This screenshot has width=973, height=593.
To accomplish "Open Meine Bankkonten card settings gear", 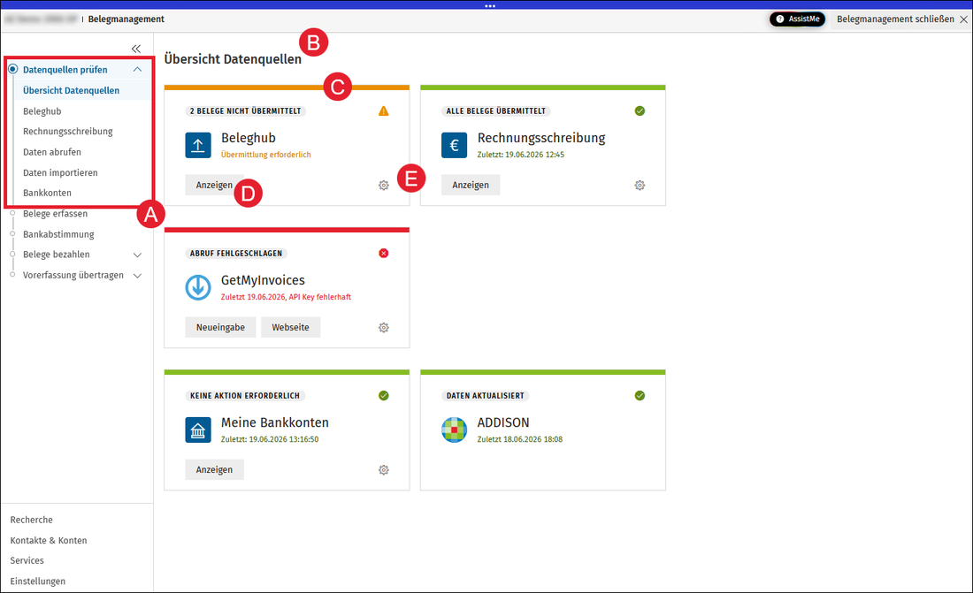I will pyautogui.click(x=384, y=470).
